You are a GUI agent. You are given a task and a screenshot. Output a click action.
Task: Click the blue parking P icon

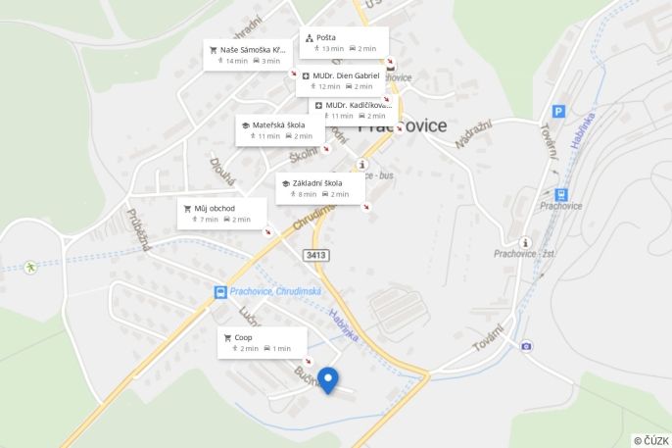[x=558, y=112]
